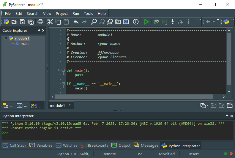Open the Help menu

click(x=102, y=14)
